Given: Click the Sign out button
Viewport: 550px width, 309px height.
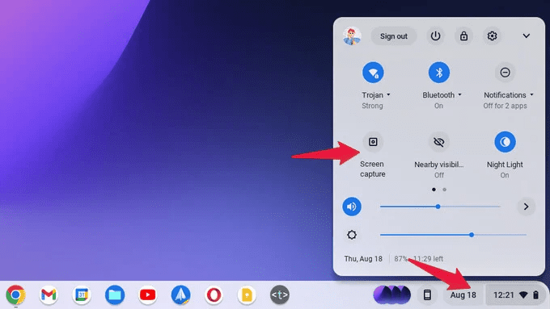Looking at the screenshot, I should (x=394, y=36).
